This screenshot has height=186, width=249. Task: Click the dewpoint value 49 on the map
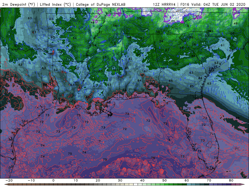pos(92,22)
